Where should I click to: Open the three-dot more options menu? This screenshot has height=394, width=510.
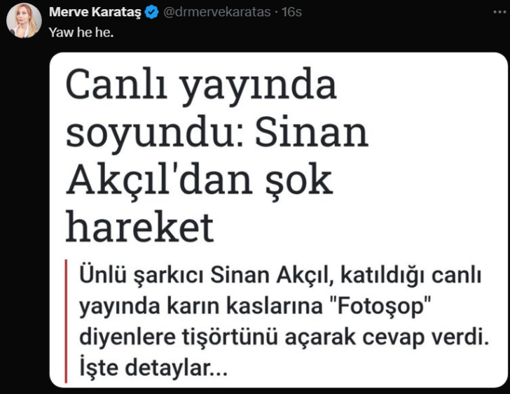coord(500,12)
